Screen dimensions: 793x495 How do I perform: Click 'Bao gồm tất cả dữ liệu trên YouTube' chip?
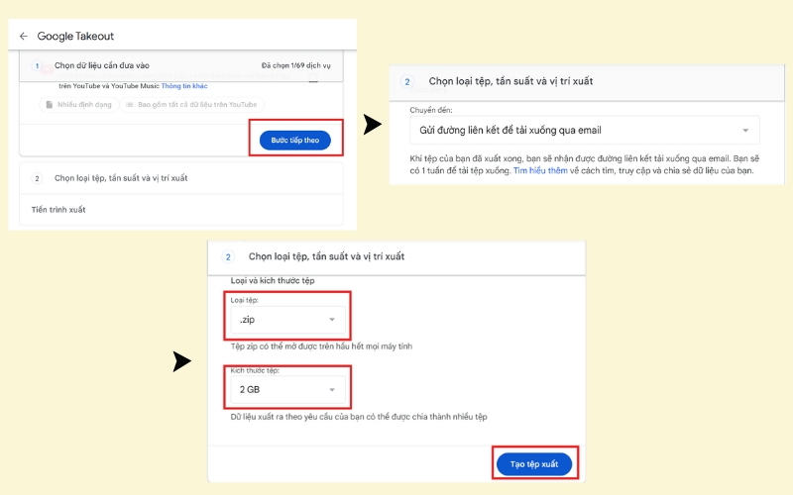click(x=190, y=105)
